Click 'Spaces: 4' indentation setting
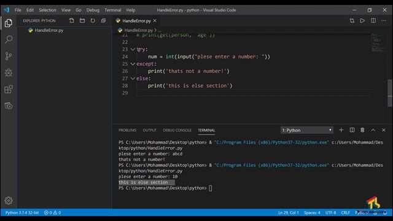 312,212
